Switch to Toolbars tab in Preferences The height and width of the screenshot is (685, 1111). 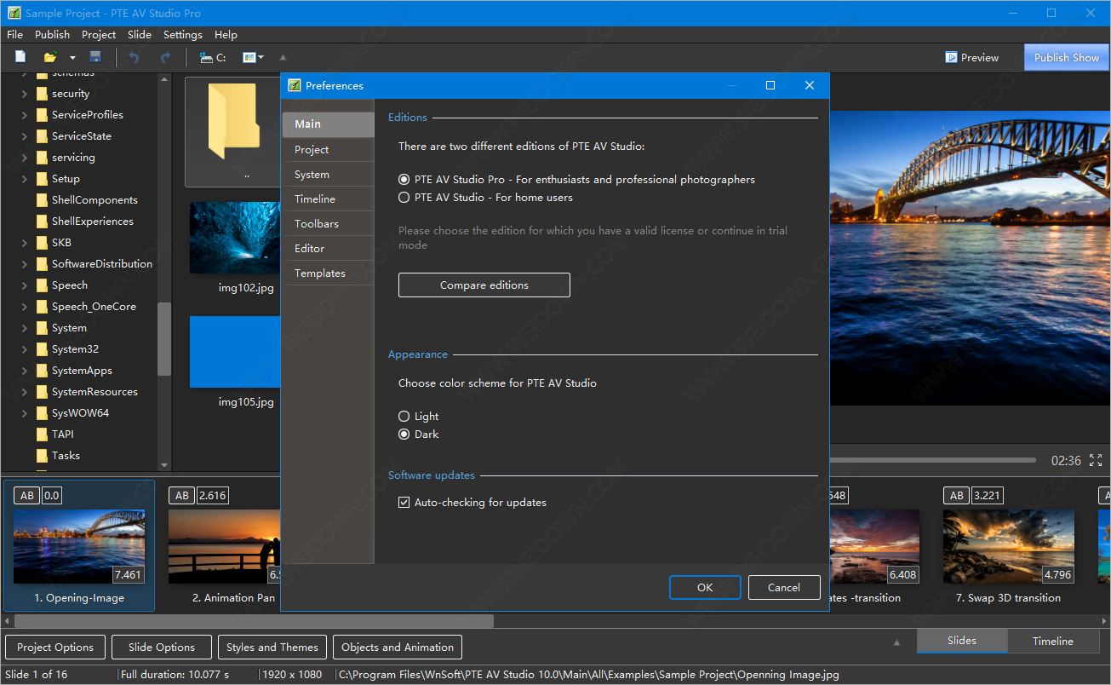[328, 224]
